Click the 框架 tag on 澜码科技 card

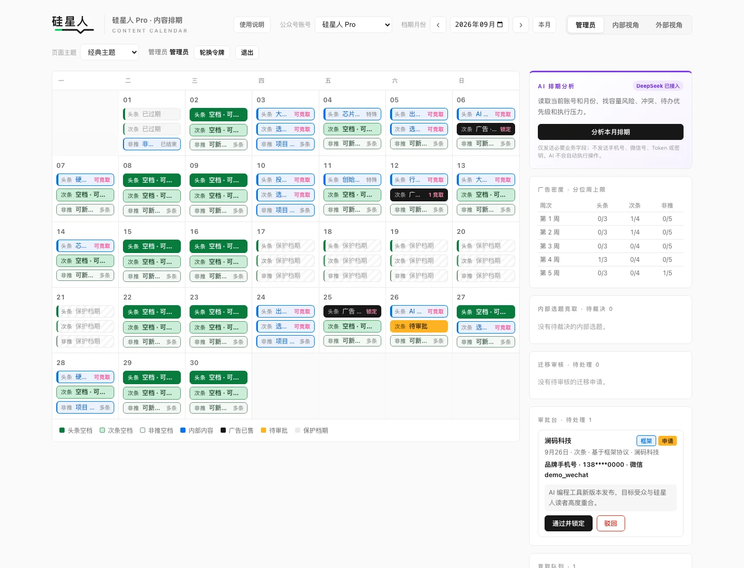(x=646, y=441)
